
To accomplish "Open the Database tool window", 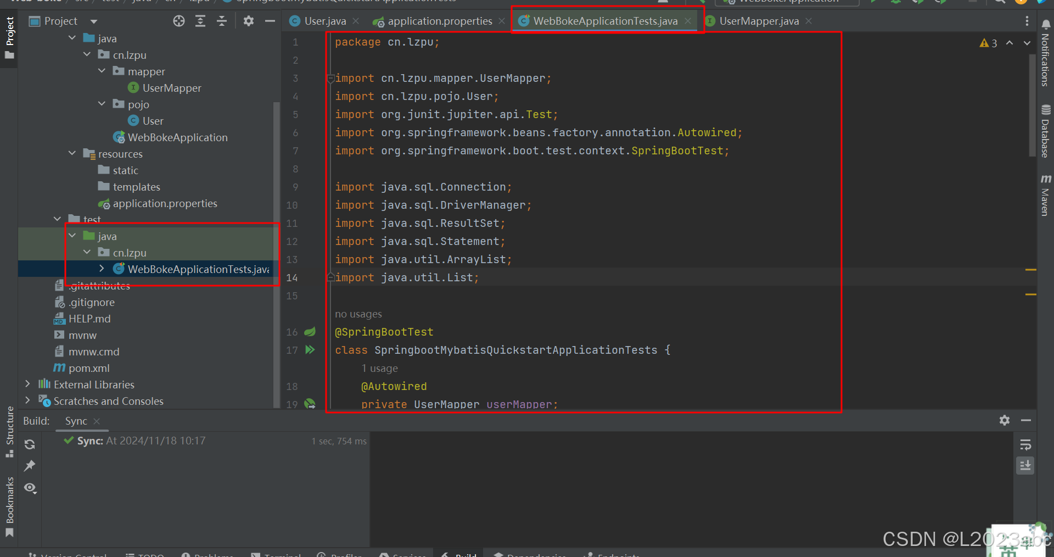I will coord(1045,131).
